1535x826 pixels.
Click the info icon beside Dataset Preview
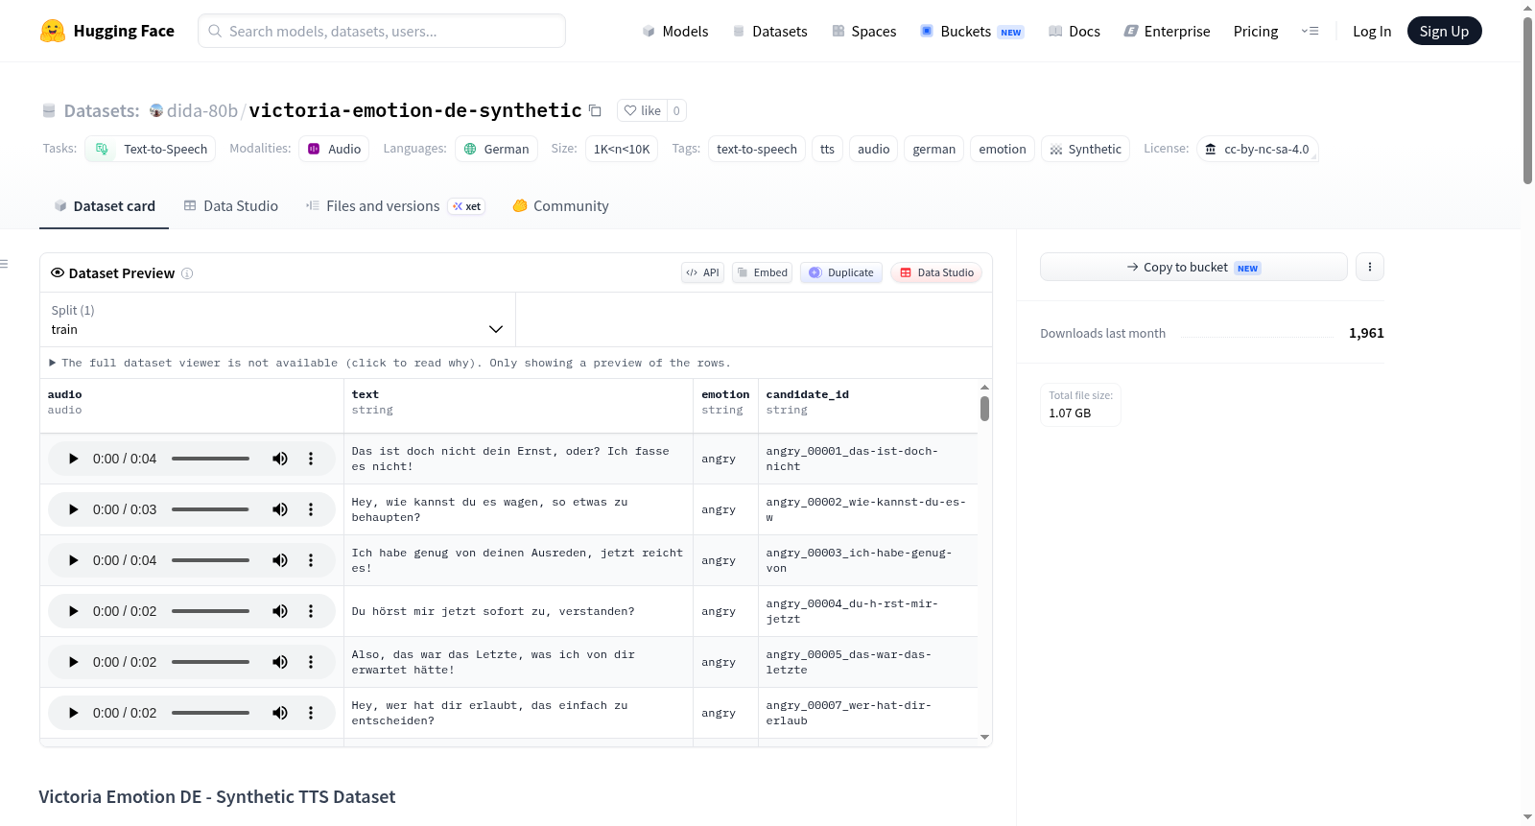(x=187, y=273)
